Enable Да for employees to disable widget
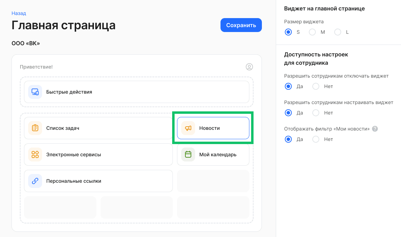The height and width of the screenshot is (237, 401). [x=288, y=86]
